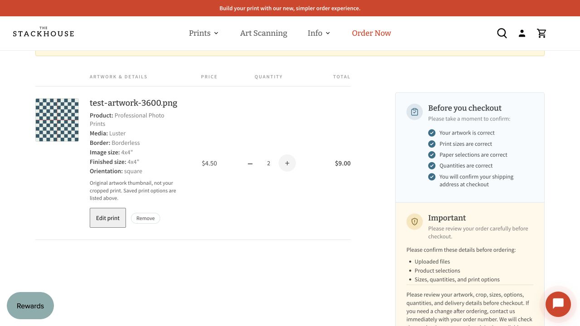Click the $4.50 unit price
Viewport: 580px width, 326px height.
(x=209, y=163)
